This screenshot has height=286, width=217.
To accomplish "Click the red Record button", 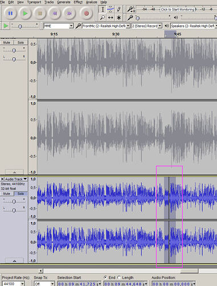I will [x=87, y=13].
